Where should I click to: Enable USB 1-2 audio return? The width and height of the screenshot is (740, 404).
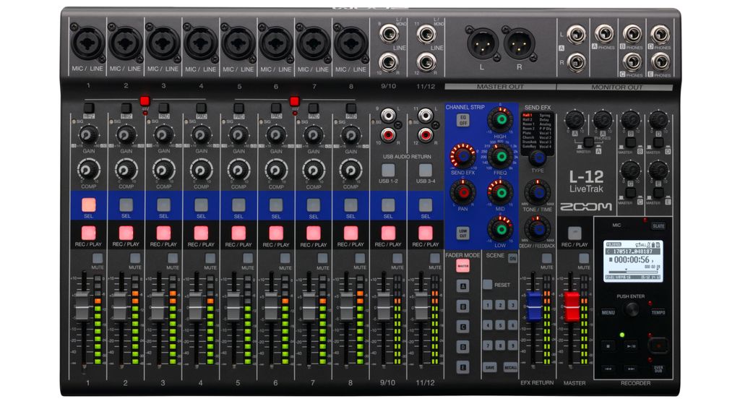tap(388, 170)
